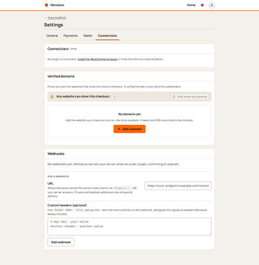
Task: Switch to the Payments tab
Action: pyautogui.click(x=71, y=36)
